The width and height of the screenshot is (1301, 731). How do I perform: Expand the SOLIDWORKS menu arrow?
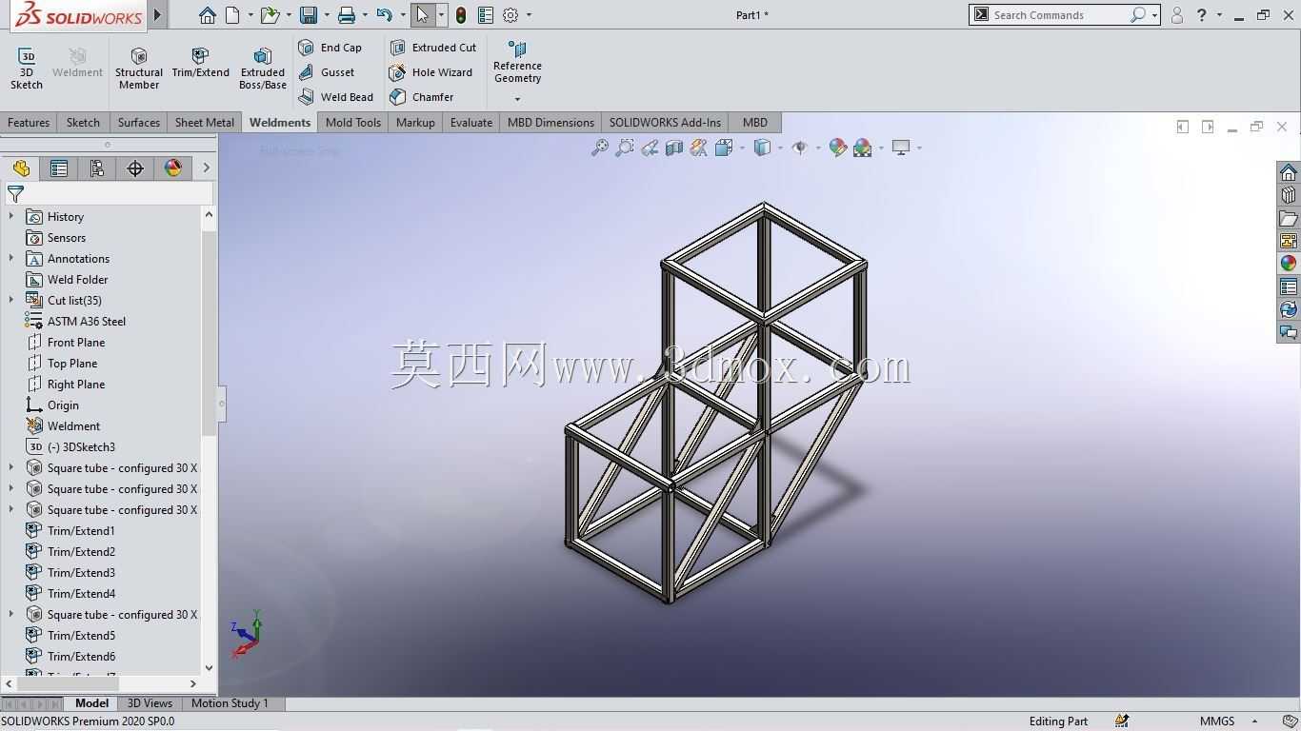[158, 15]
